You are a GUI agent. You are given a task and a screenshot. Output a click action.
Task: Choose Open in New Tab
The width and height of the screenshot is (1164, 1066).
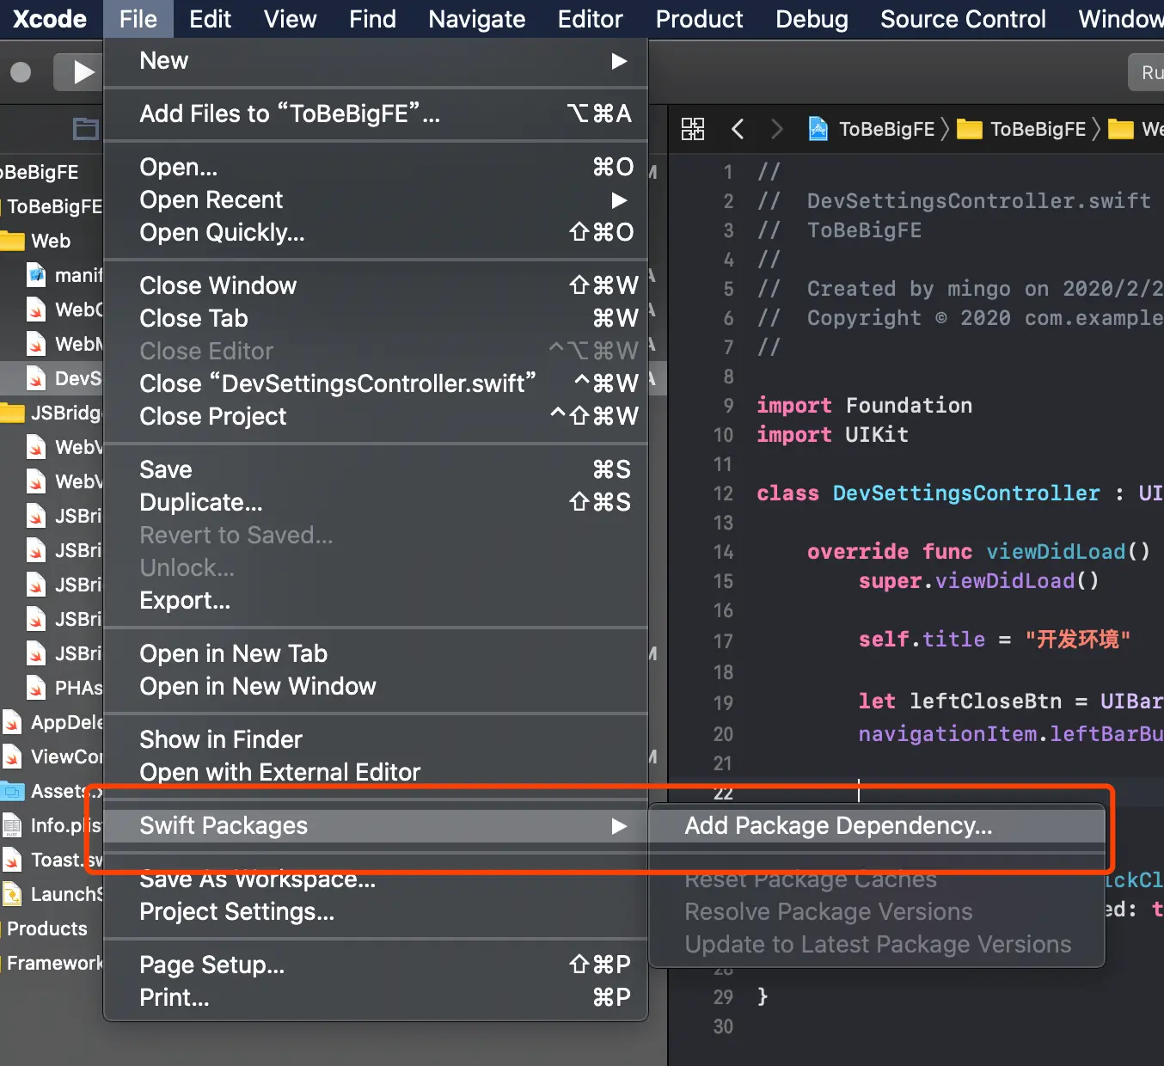coord(376,654)
